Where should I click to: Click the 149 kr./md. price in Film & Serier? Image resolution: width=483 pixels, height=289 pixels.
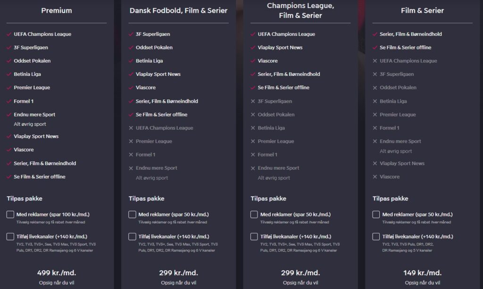click(422, 272)
